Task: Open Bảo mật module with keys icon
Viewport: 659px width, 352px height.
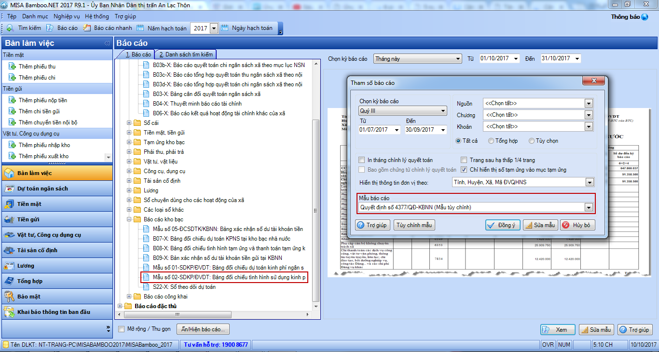Action: [28, 297]
